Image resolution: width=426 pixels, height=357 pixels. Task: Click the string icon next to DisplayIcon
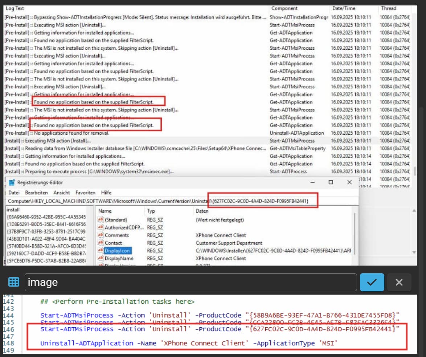coord(101,250)
